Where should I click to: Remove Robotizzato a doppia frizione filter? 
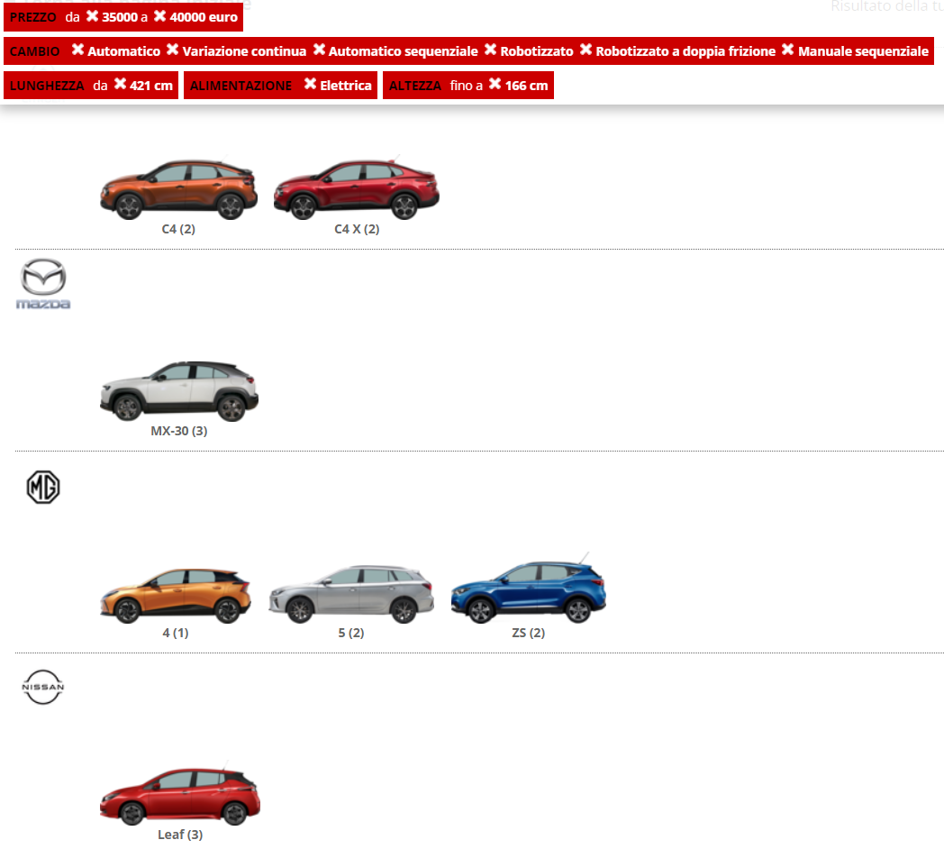tap(585, 50)
